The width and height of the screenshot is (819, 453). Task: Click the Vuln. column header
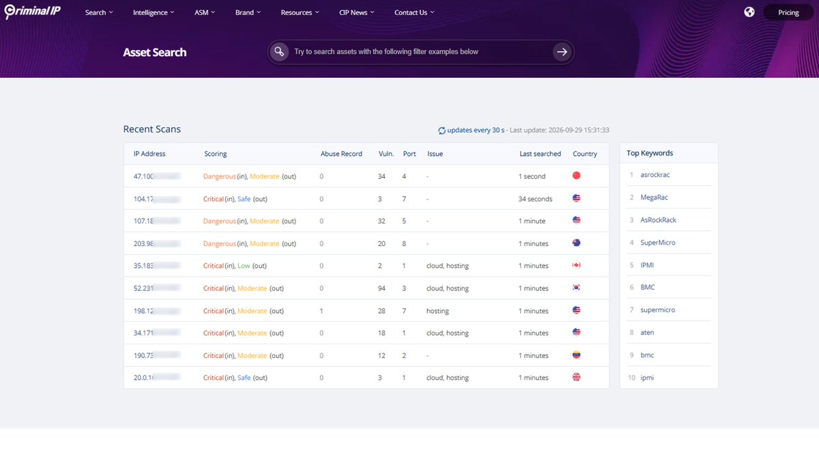tap(386, 154)
